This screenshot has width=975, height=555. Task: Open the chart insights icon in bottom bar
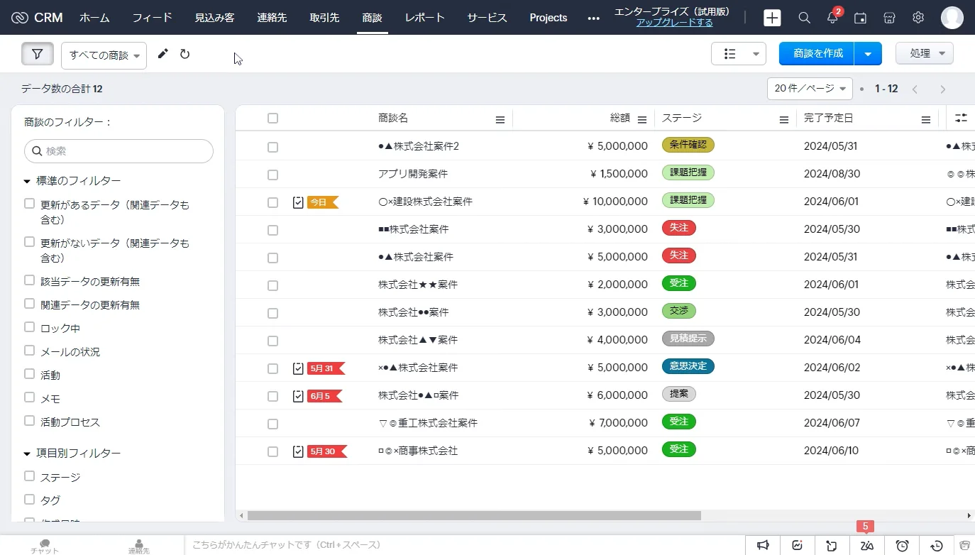[798, 545]
